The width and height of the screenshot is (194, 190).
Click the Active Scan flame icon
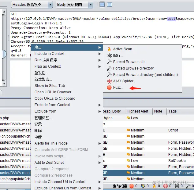coord(109,49)
